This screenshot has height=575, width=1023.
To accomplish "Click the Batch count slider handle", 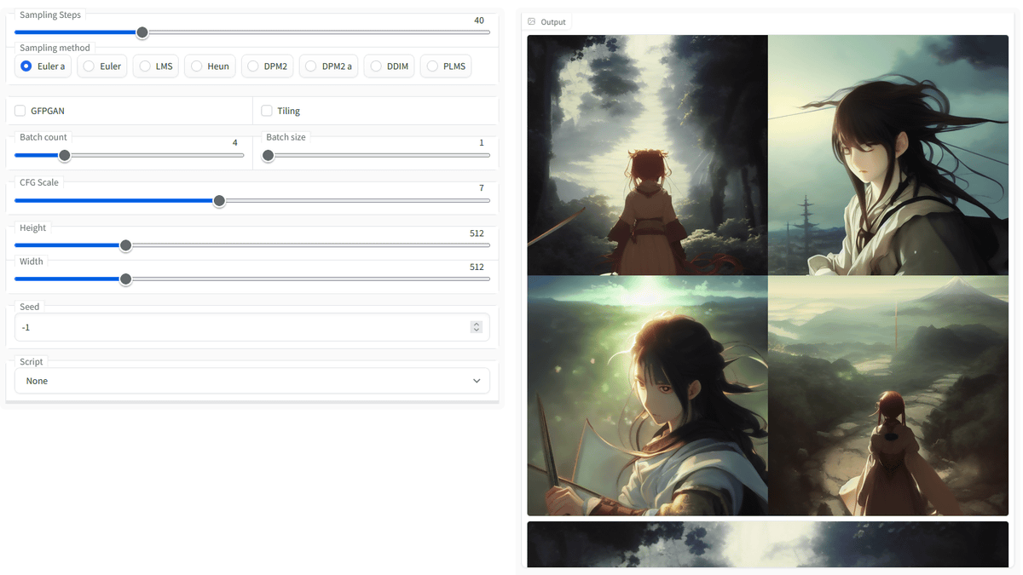I will [65, 156].
